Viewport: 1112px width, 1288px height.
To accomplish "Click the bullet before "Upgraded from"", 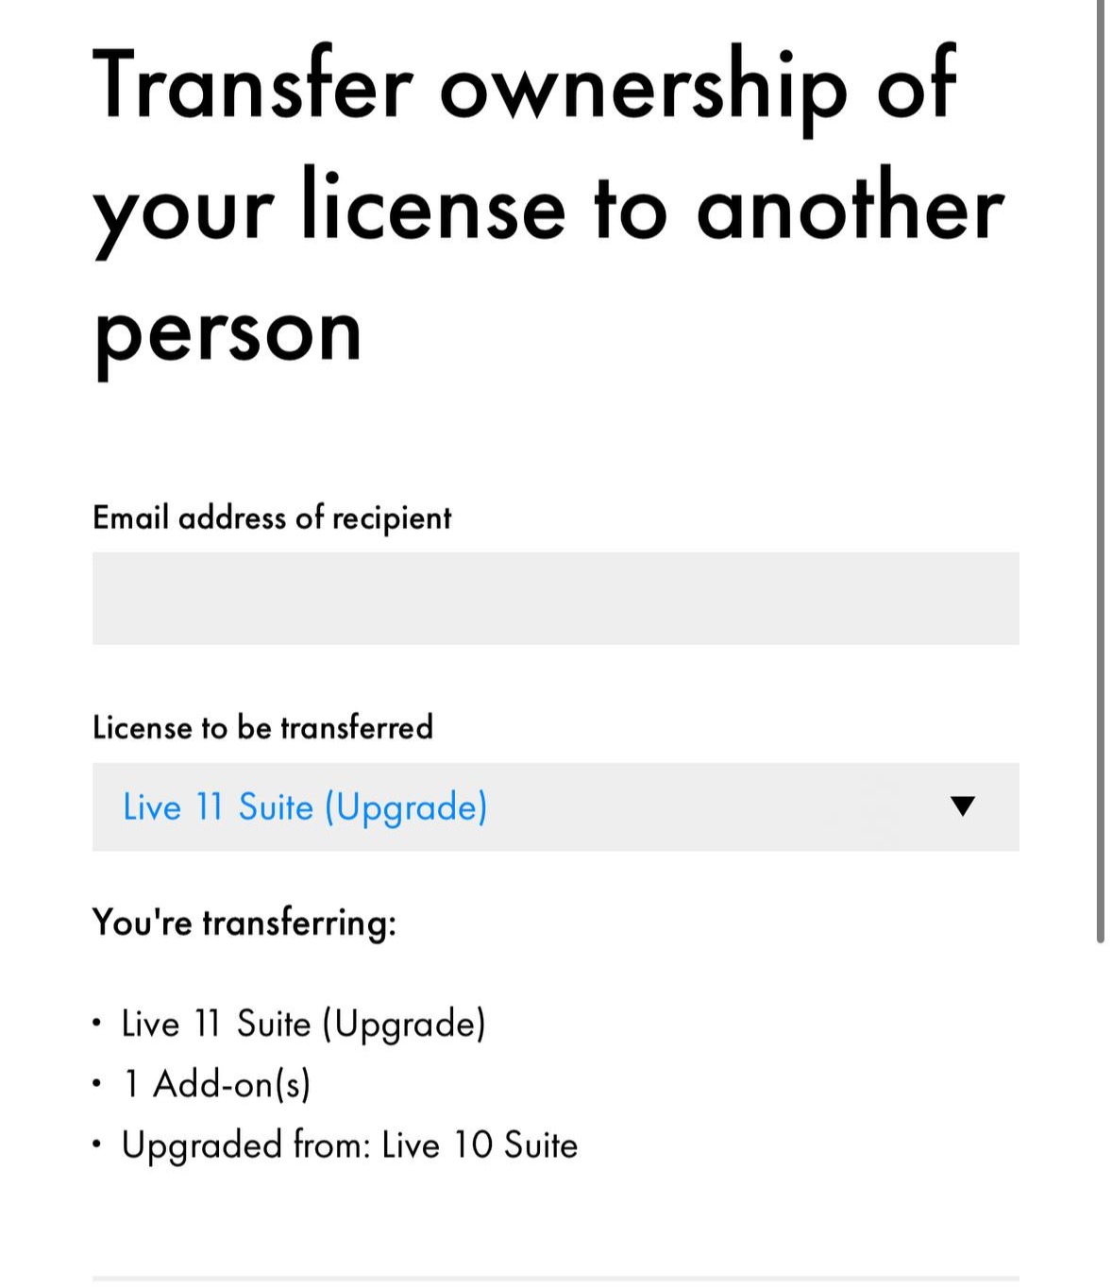I will coord(97,1144).
